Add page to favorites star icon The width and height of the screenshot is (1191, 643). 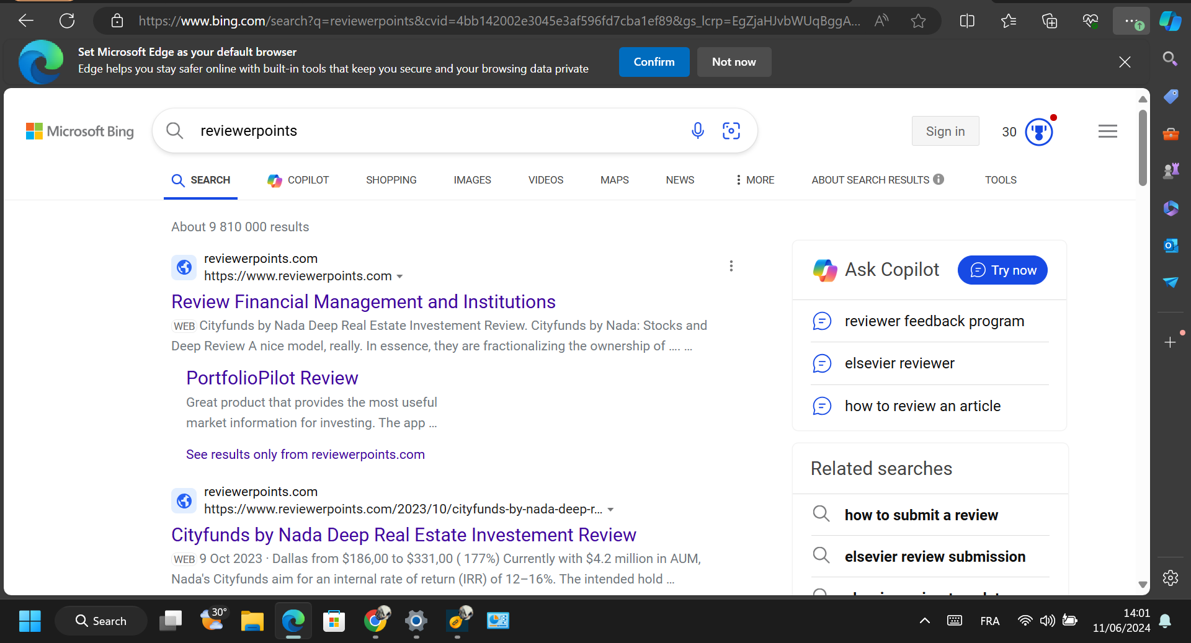[x=918, y=21]
